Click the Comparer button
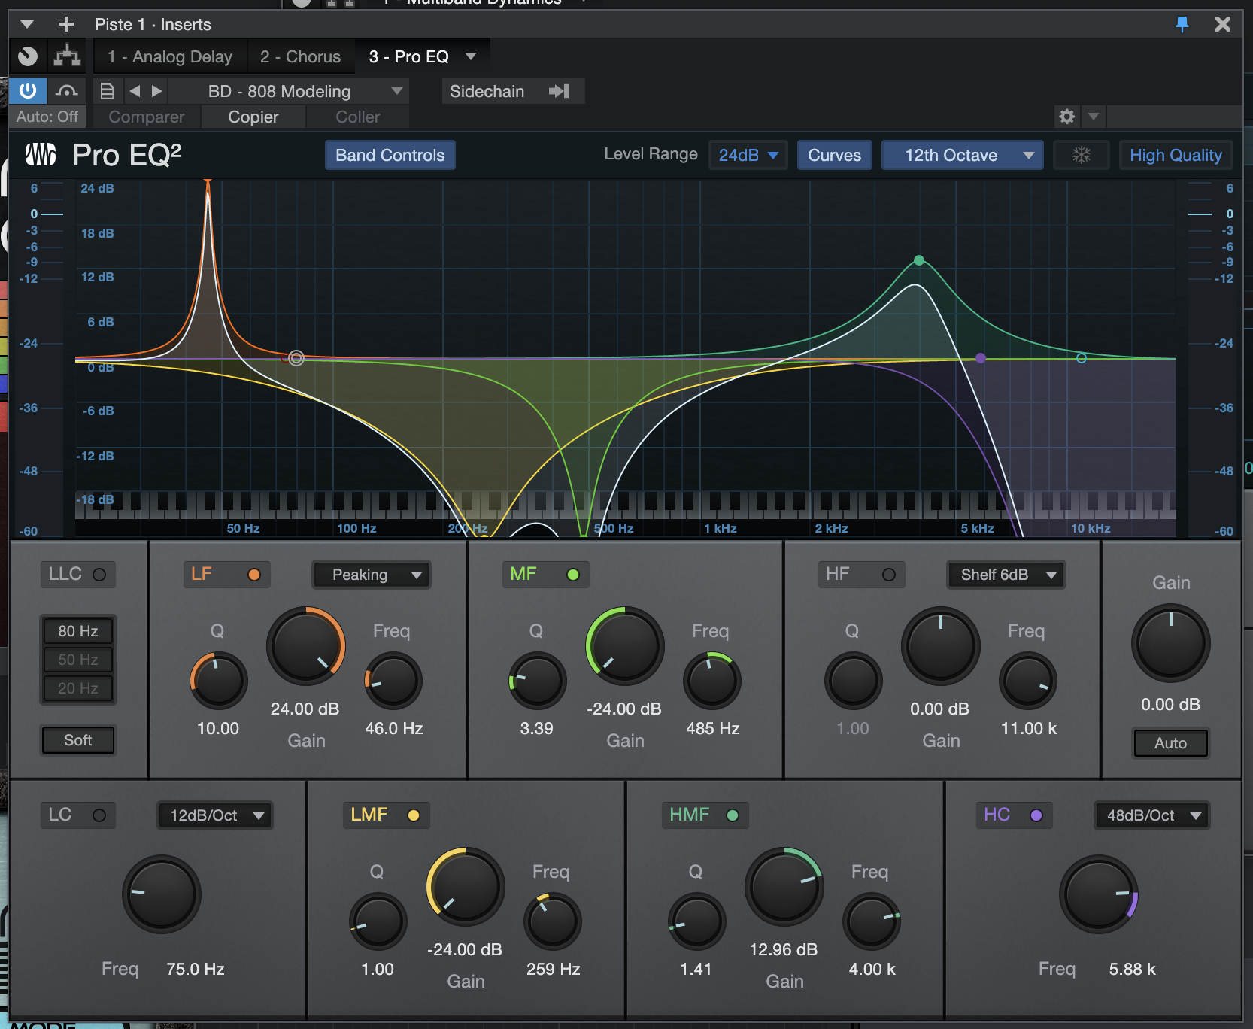The height and width of the screenshot is (1029, 1253). [x=147, y=117]
